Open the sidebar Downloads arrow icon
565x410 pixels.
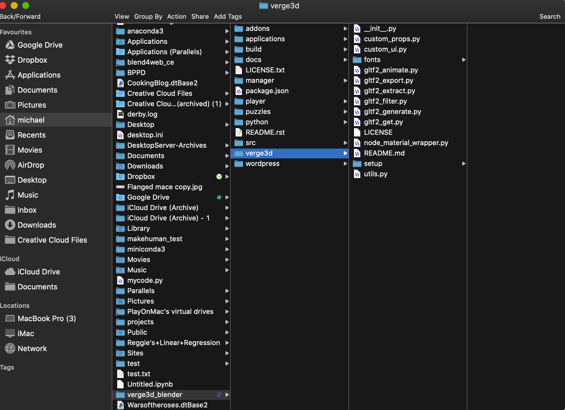[10, 225]
